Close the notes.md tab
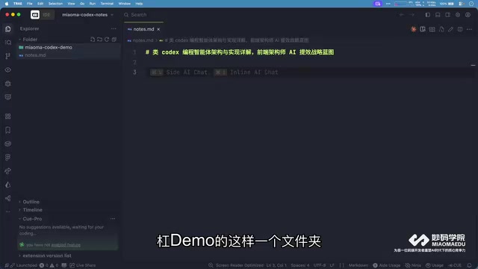 [x=158, y=29]
